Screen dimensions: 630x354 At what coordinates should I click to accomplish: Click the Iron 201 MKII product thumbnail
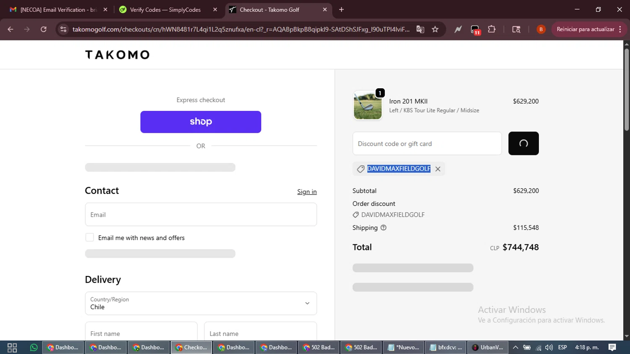(367, 105)
